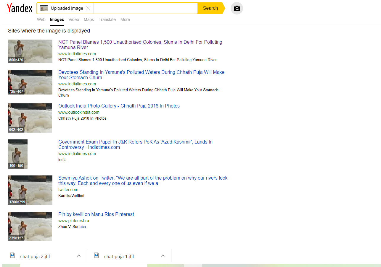This screenshot has width=381, height=267.
Task: Click the 'Zhao V. Surface.' description text
Action: click(73, 227)
